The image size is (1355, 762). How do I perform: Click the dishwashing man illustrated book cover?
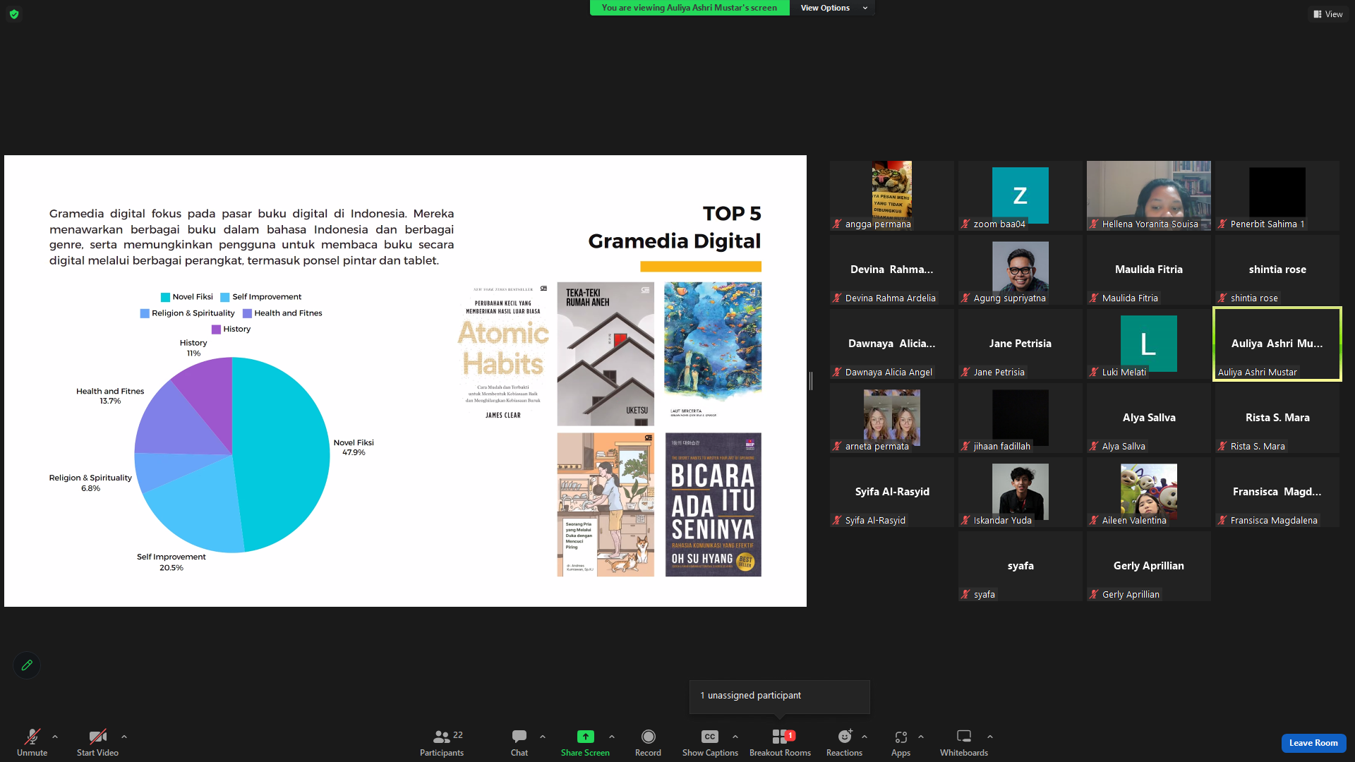(606, 504)
